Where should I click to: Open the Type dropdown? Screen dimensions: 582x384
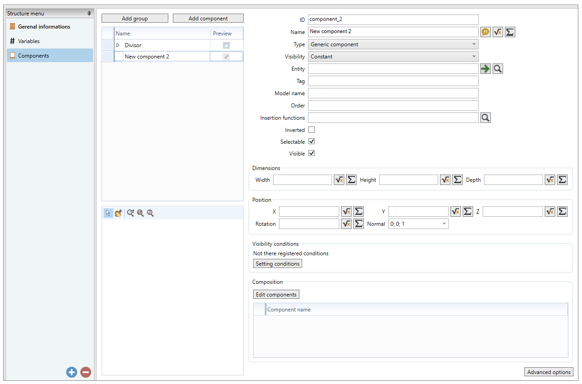coord(393,44)
